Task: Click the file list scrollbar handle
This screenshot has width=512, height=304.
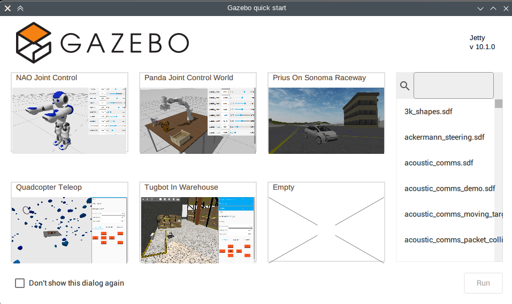Action: (x=498, y=104)
